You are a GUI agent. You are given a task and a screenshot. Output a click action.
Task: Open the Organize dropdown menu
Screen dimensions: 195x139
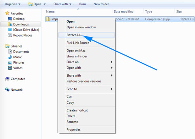[12, 4]
